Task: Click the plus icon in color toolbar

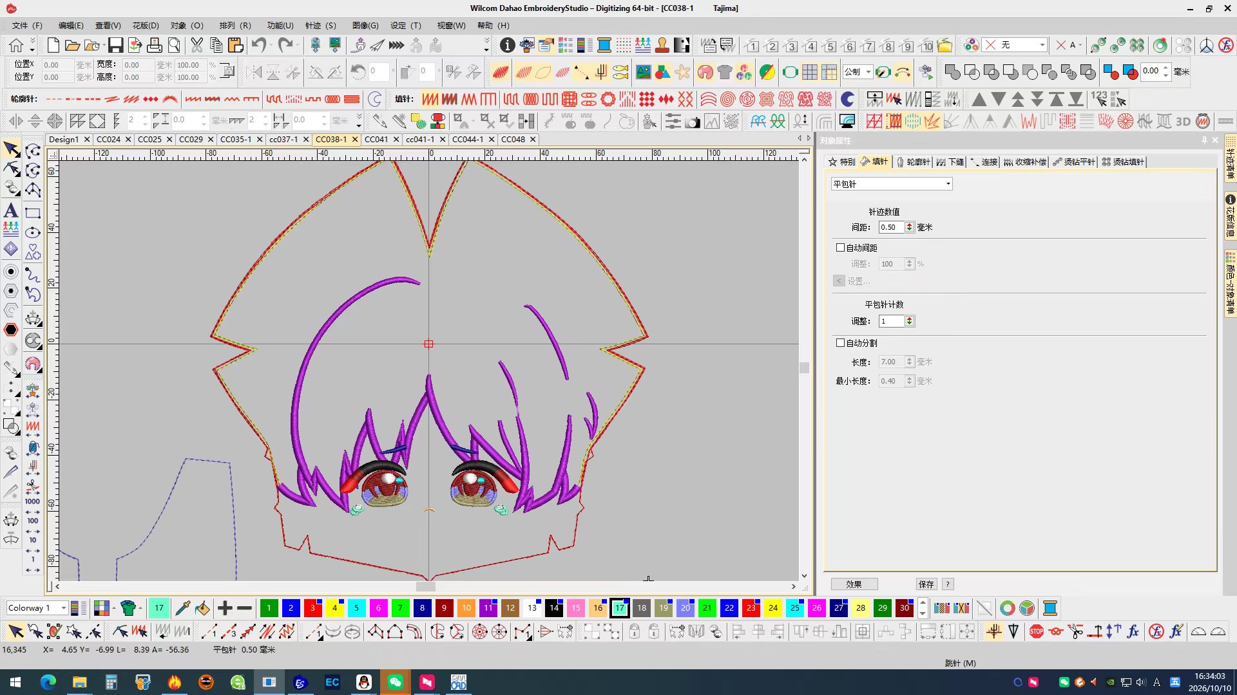Action: coord(225,607)
